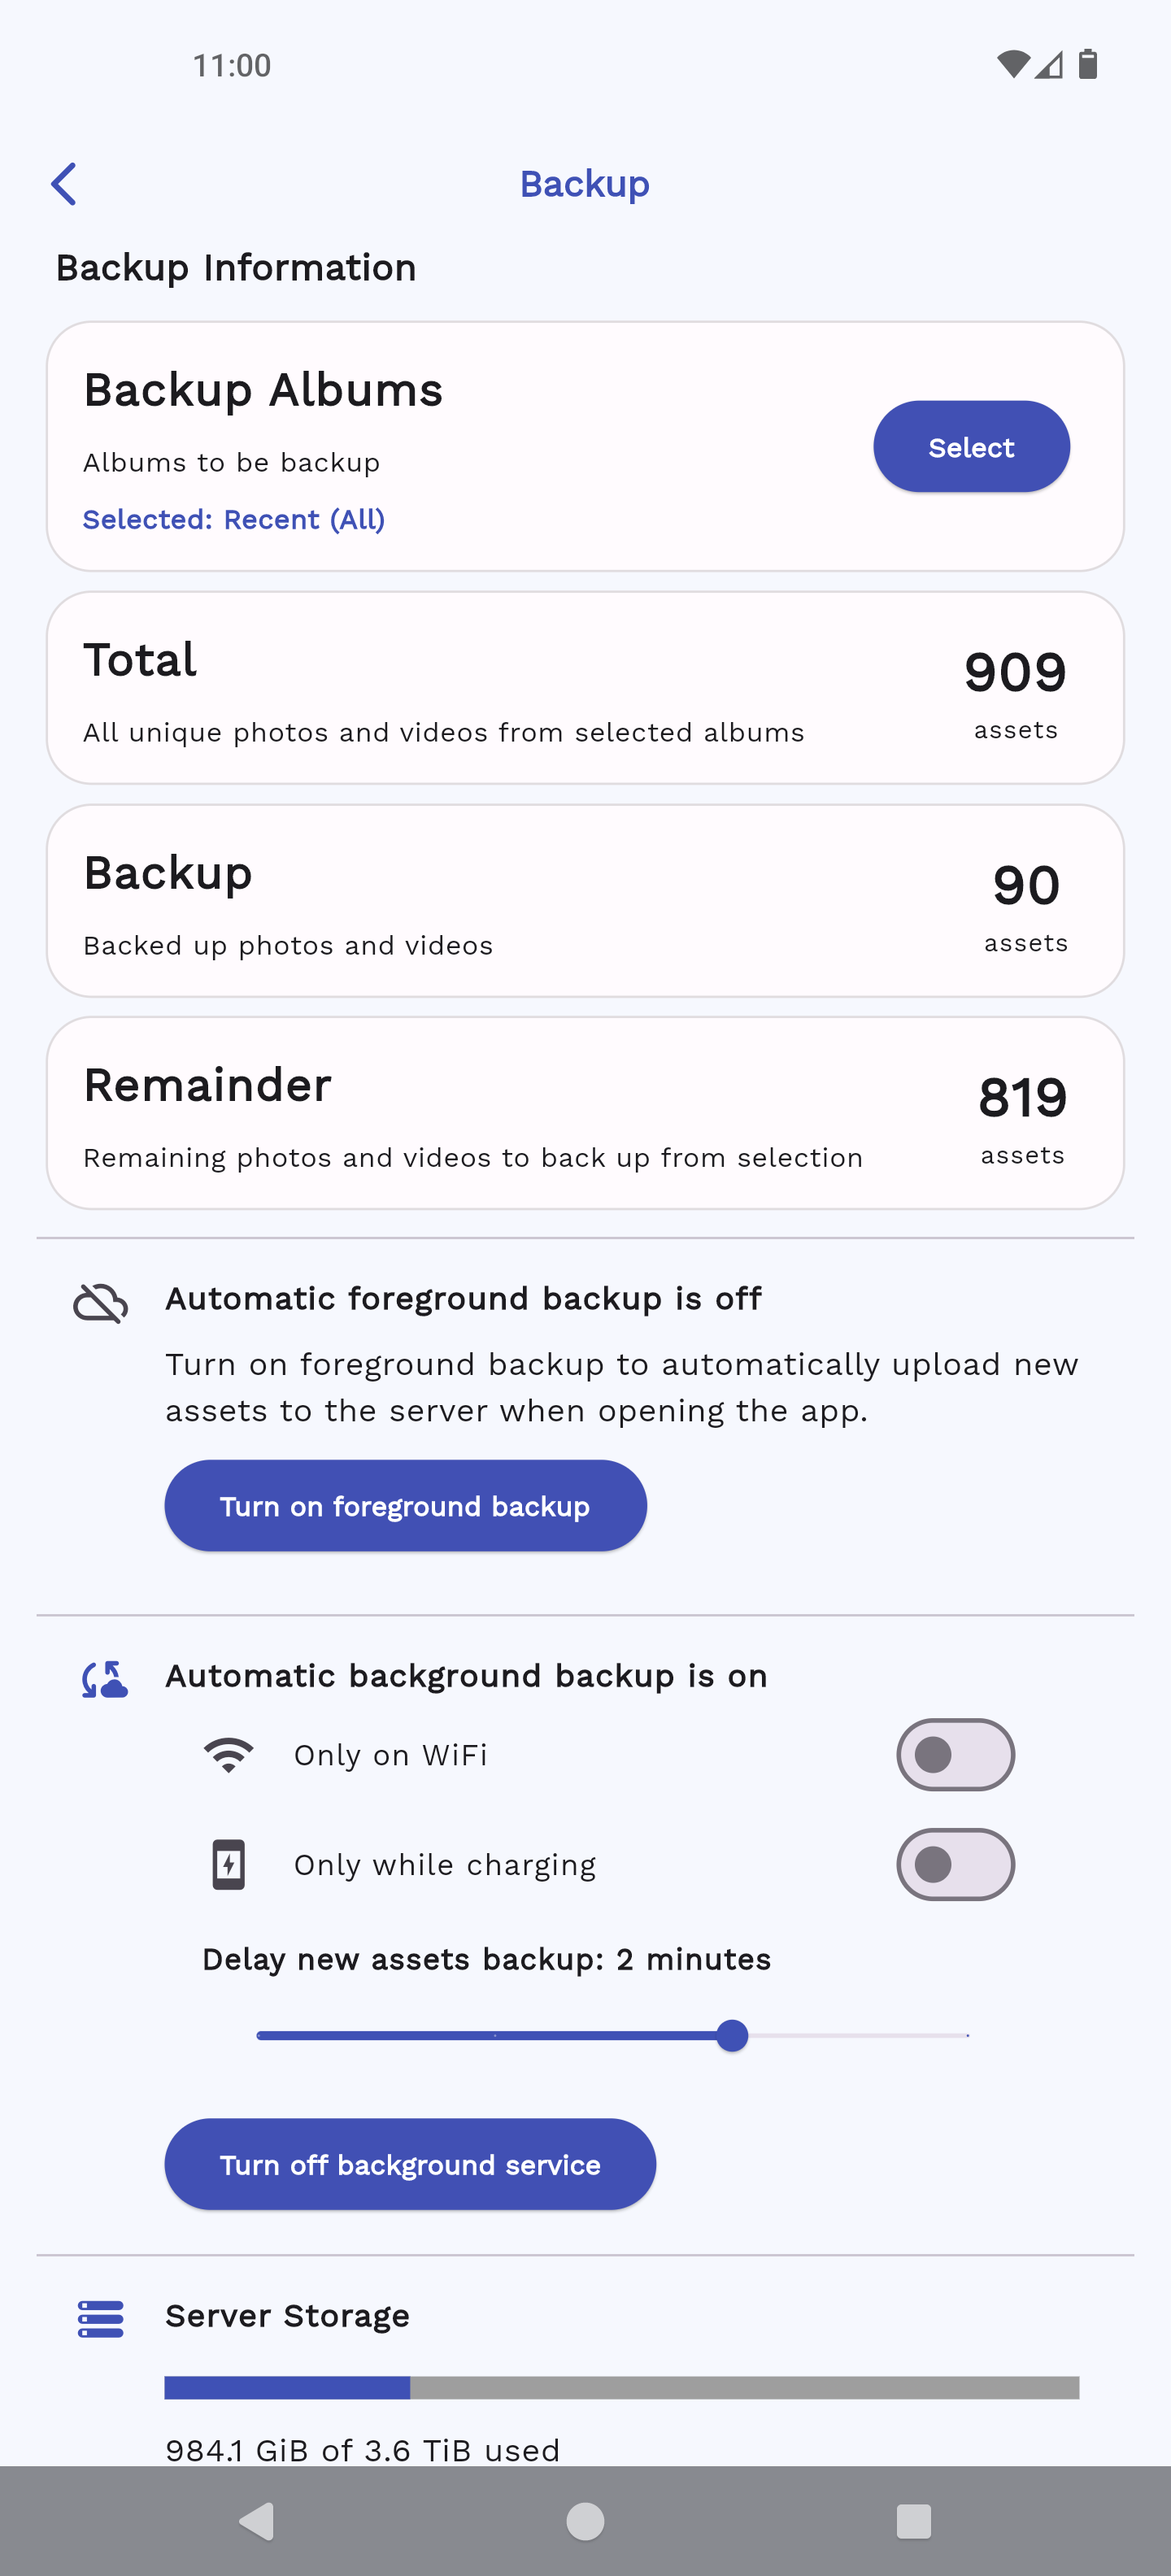Tap the charging phone icon

click(x=228, y=1864)
